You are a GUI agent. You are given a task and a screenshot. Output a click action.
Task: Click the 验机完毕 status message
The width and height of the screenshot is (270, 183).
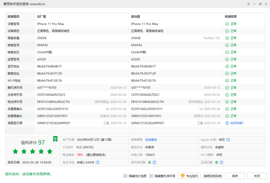point(28,174)
